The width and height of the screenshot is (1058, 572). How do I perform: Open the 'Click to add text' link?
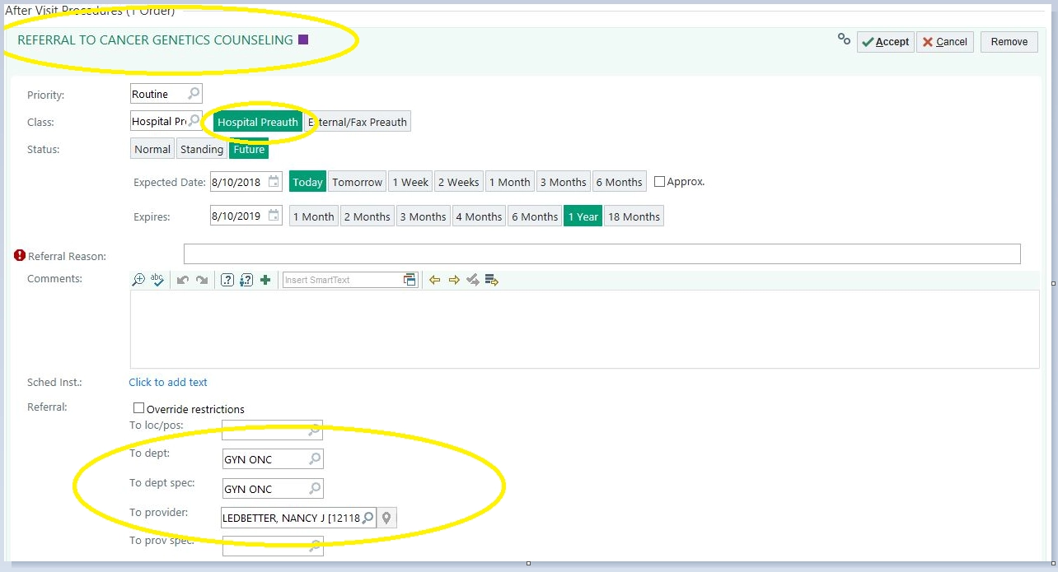tap(168, 382)
